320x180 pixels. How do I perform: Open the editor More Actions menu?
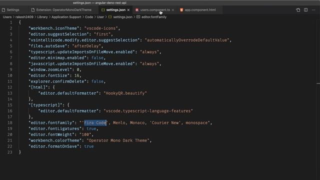tap(313, 10)
